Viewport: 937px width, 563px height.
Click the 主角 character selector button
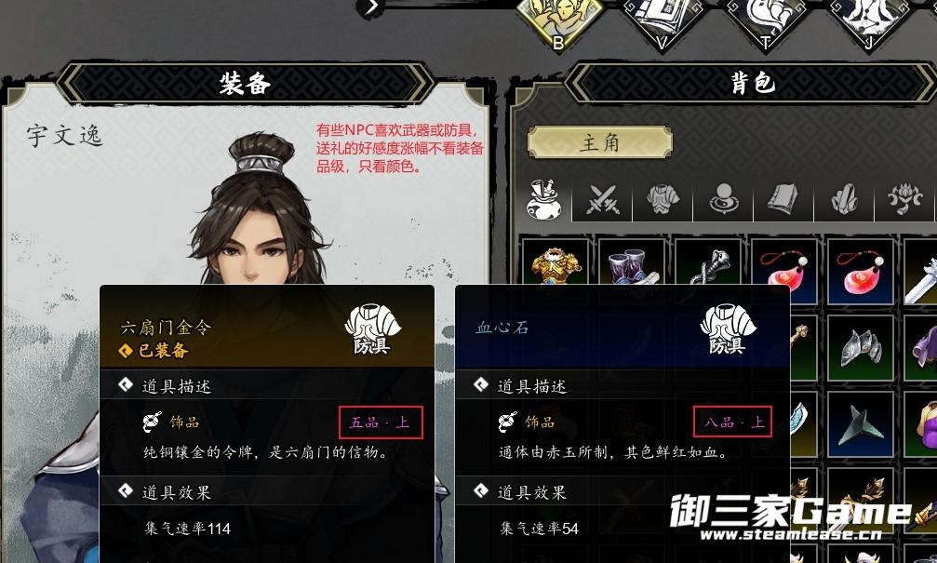click(x=600, y=142)
